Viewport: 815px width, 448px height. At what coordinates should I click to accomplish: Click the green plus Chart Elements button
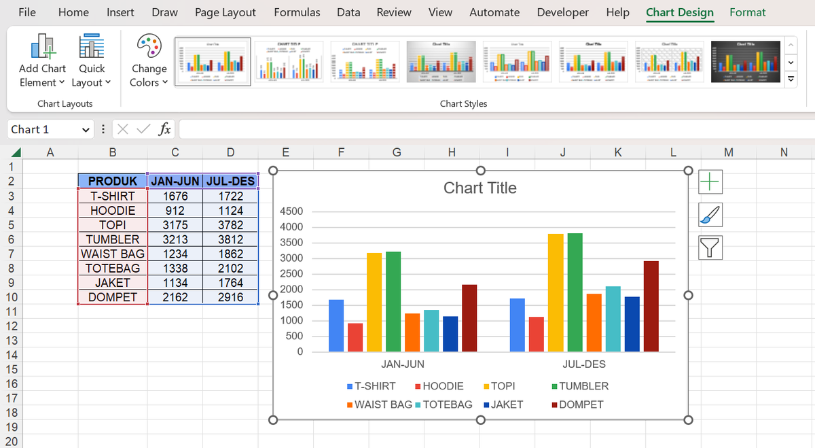coord(710,182)
